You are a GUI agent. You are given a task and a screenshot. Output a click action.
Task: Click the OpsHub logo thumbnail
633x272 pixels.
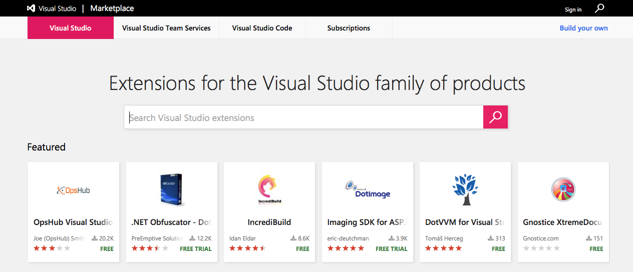click(x=74, y=190)
